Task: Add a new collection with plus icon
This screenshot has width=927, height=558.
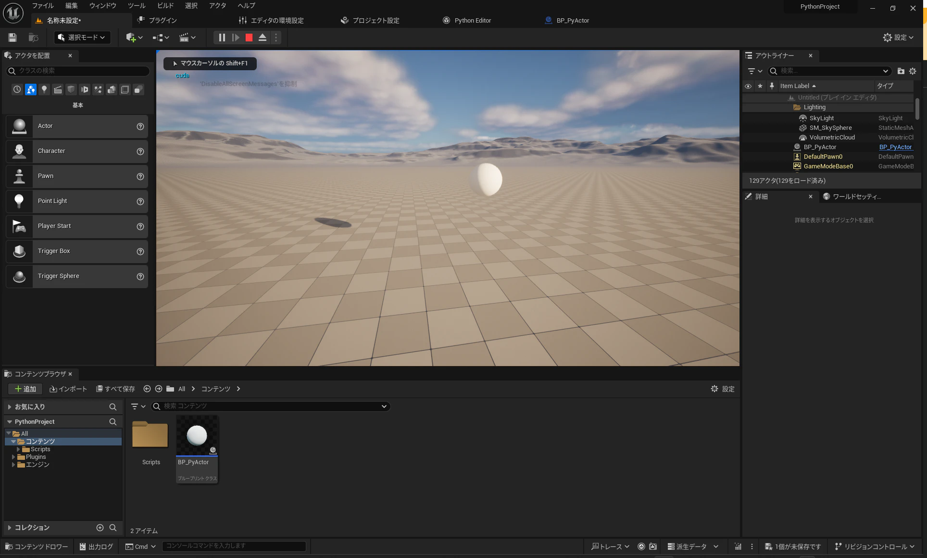Action: point(100,528)
